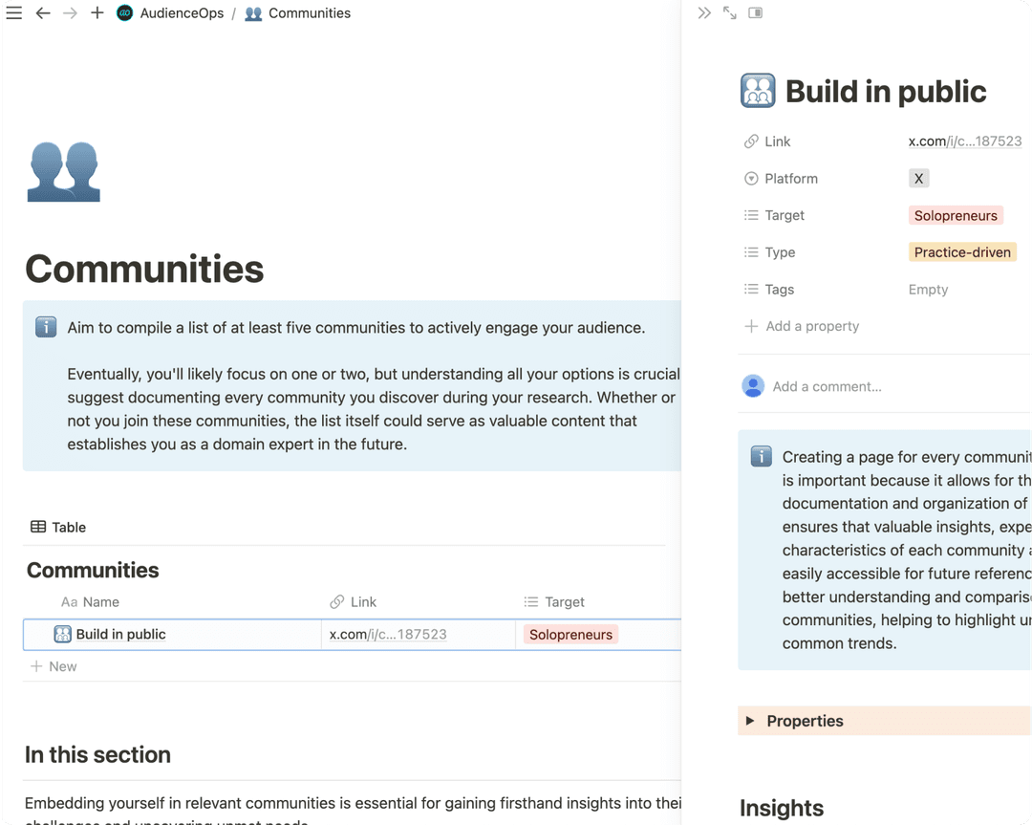Open the Practice-driven Type field
1032x825 pixels.
(962, 251)
